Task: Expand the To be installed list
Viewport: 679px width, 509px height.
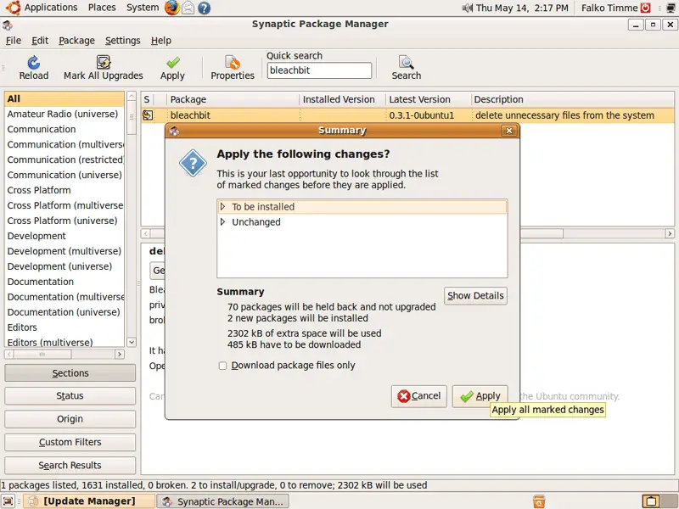Action: pyautogui.click(x=223, y=207)
